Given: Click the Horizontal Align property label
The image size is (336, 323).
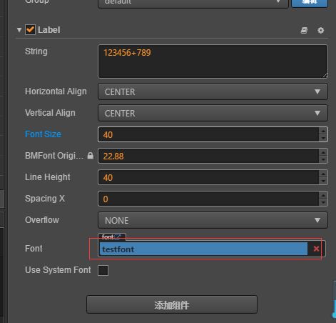Looking at the screenshot, I should tap(56, 91).
